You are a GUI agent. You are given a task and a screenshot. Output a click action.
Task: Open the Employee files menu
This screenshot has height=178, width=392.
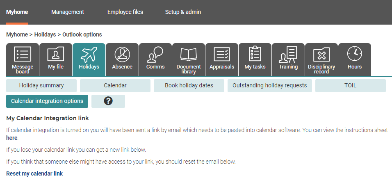tap(125, 12)
